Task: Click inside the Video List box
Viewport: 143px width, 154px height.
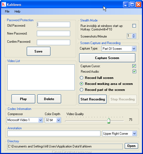Action: 41,77
